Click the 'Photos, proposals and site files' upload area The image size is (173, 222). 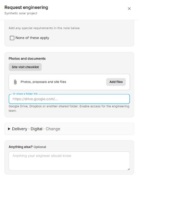click(x=69, y=82)
